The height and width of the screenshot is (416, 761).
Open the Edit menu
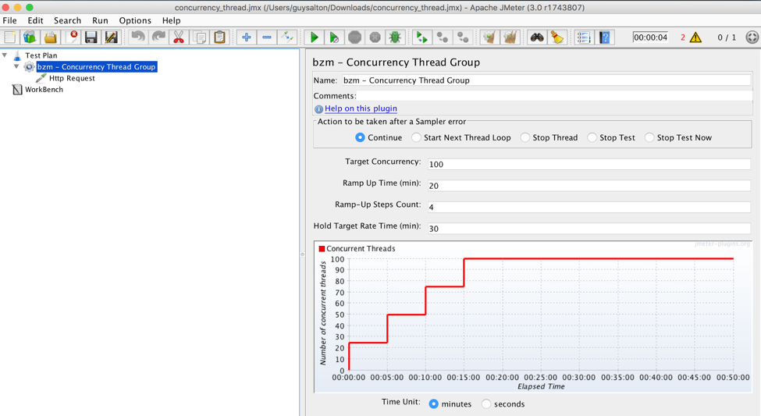[x=35, y=20]
